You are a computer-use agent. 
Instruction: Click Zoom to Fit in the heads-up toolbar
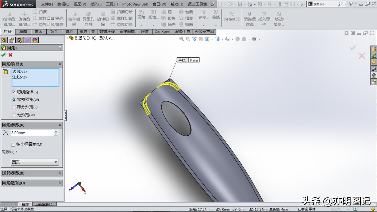(x=181, y=39)
